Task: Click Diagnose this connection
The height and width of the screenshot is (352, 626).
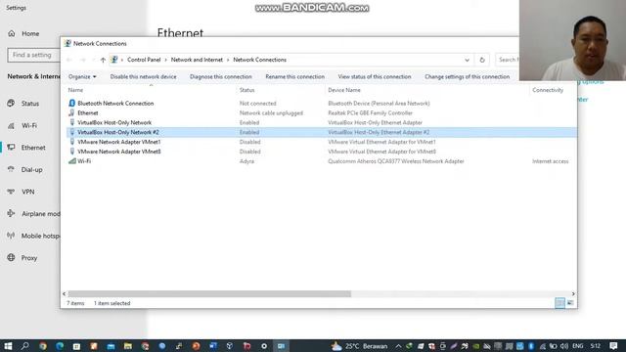Action: pyautogui.click(x=221, y=76)
